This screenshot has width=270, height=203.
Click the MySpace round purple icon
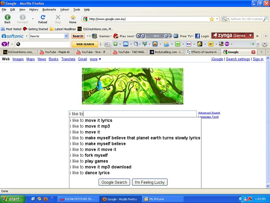click(x=227, y=44)
